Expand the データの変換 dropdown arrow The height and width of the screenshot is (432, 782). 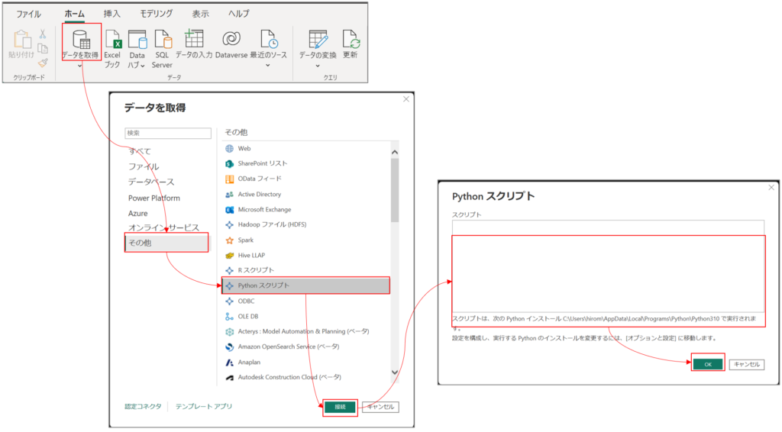point(317,66)
